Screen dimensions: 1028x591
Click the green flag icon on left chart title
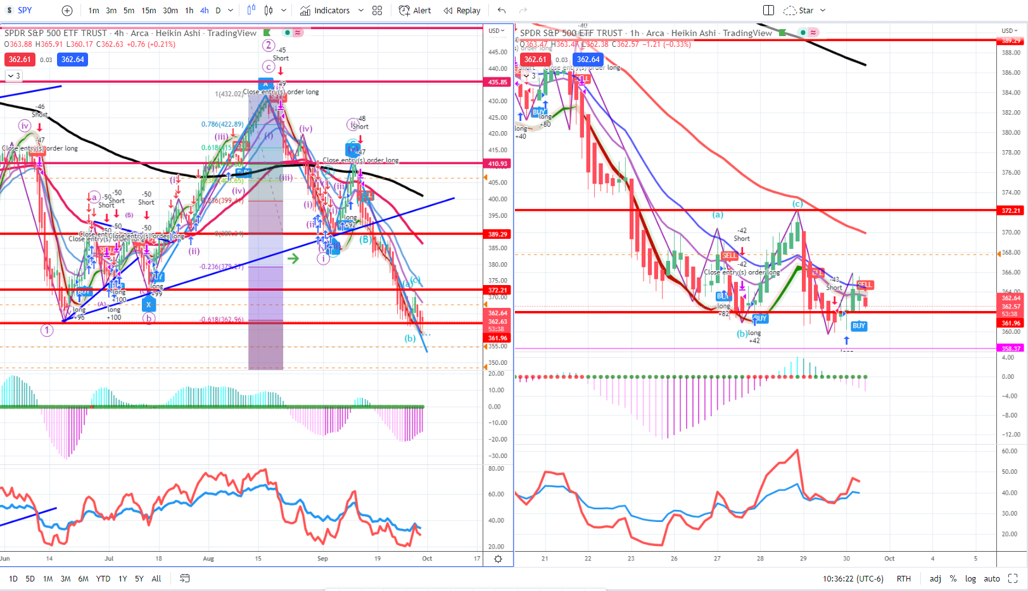(x=267, y=33)
